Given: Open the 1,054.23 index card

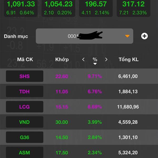Looking at the screenshot, I should point(58,8).
